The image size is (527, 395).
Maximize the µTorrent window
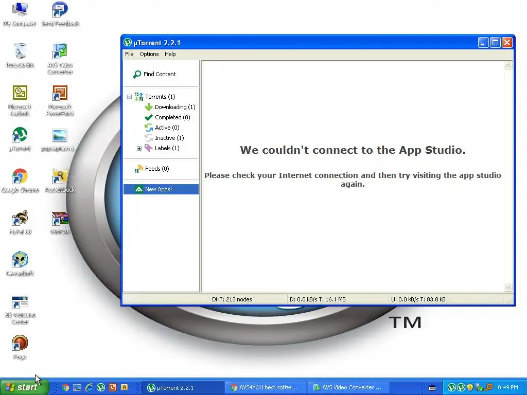click(x=495, y=43)
